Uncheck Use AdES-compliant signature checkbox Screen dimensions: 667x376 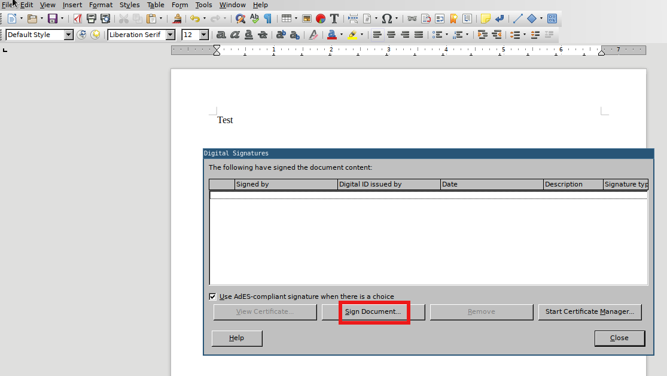coord(212,296)
